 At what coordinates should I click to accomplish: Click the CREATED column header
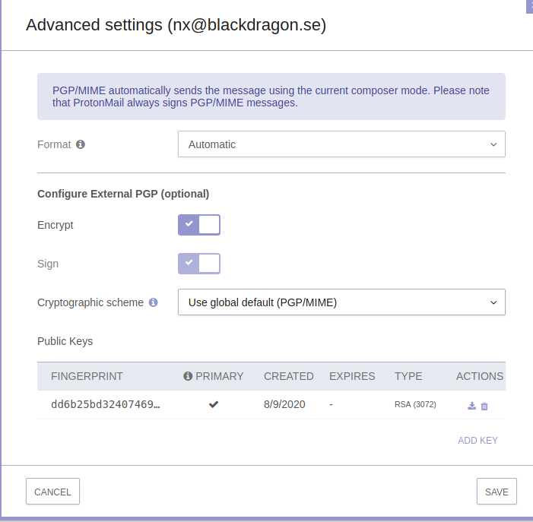(289, 376)
